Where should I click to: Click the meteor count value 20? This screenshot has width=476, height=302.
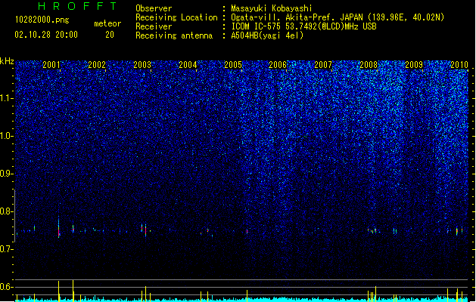pyautogui.click(x=110, y=35)
